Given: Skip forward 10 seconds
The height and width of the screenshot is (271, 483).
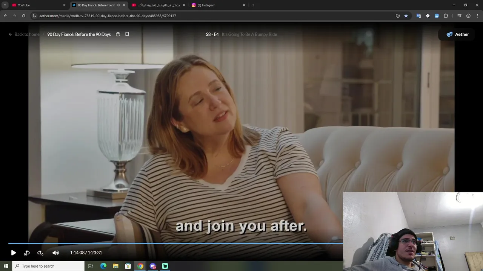Looking at the screenshot, I should 40,253.
